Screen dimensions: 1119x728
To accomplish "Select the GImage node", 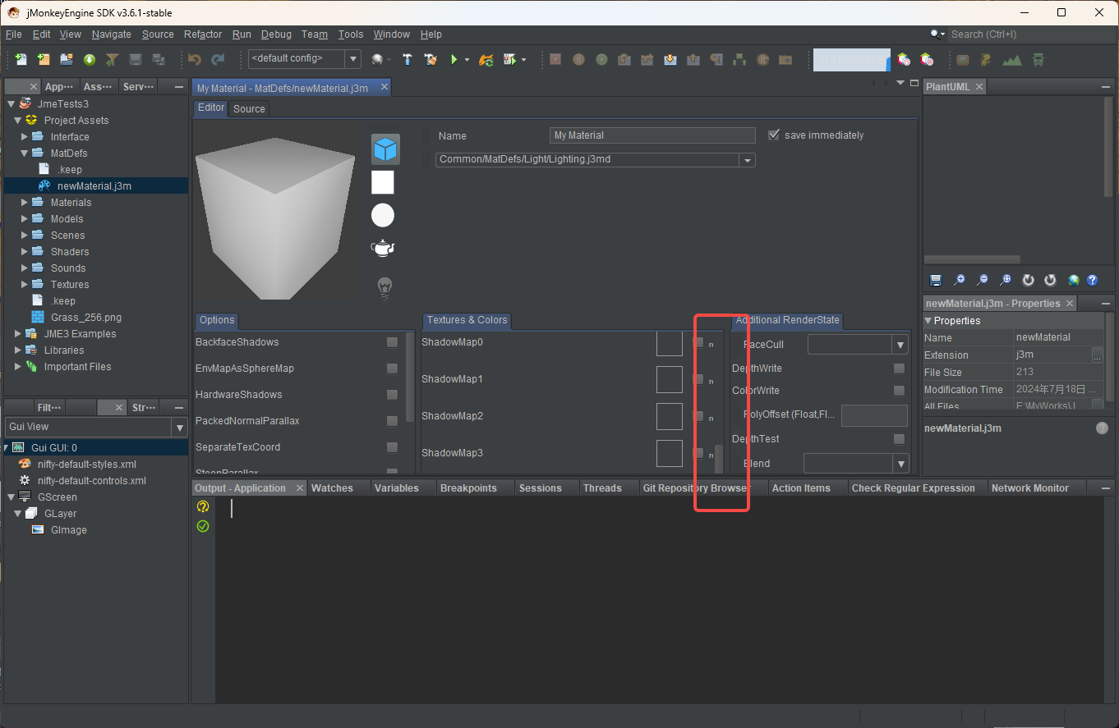I will [x=68, y=530].
